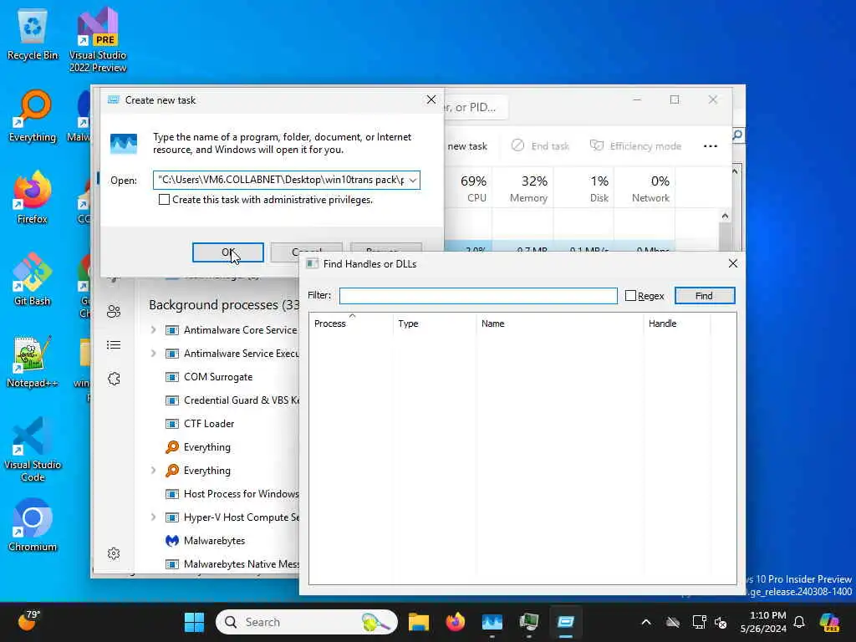Open Recycle Bin desktop icon
This screenshot has width=856, height=642.
coord(33,33)
